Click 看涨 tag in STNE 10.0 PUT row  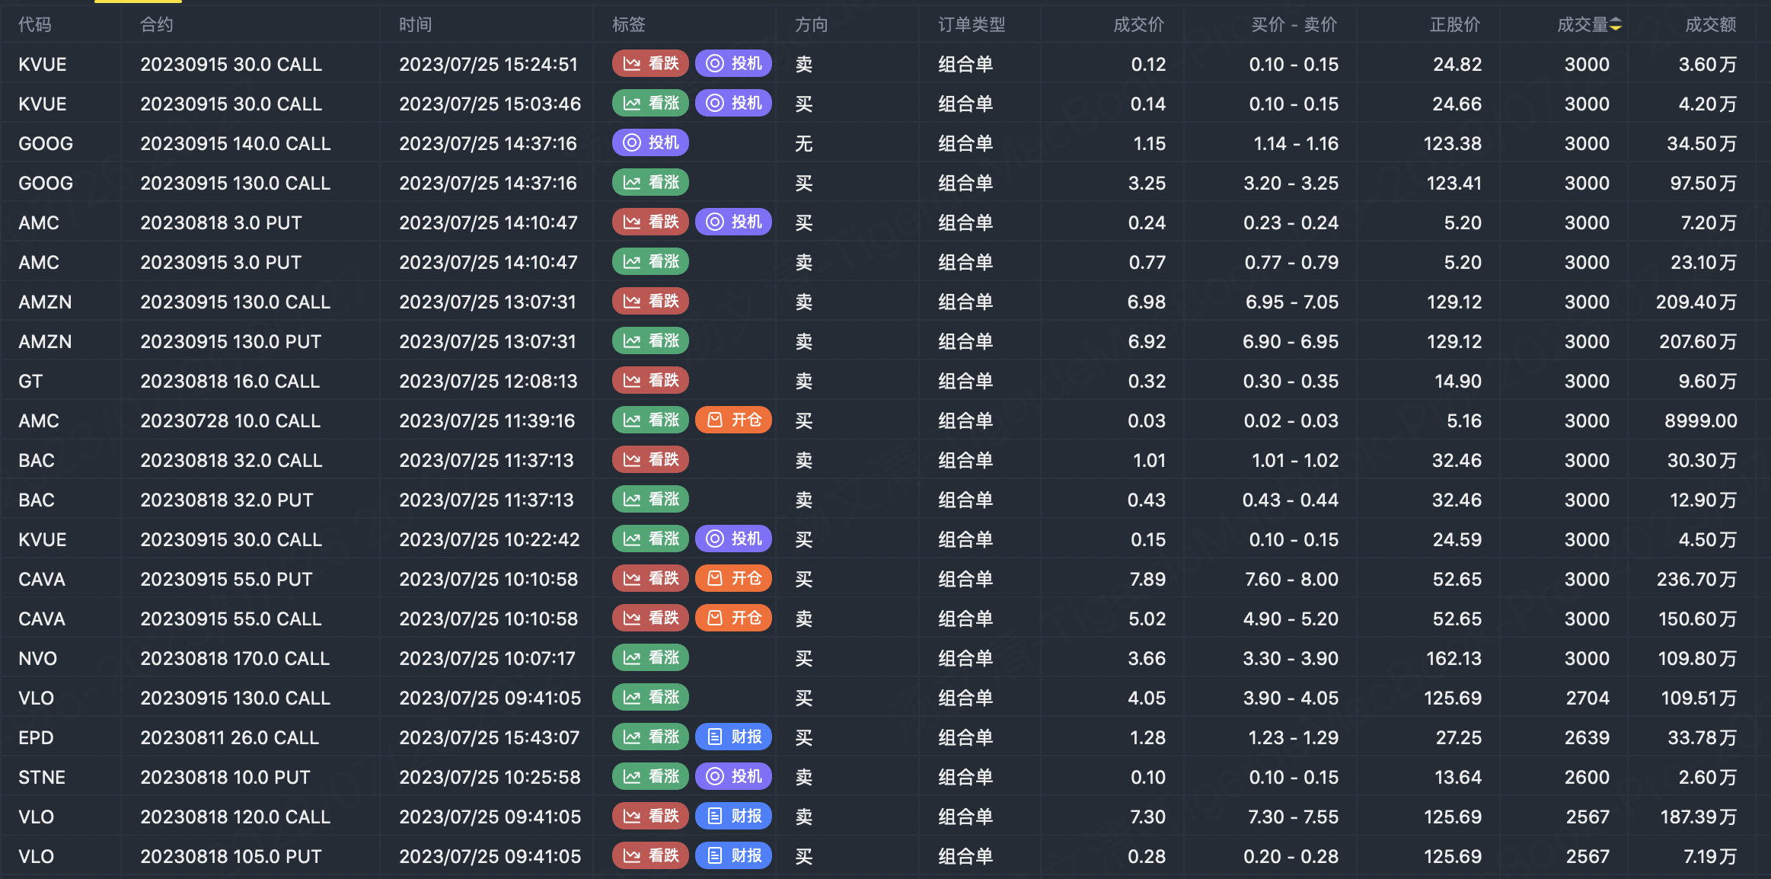tap(650, 776)
